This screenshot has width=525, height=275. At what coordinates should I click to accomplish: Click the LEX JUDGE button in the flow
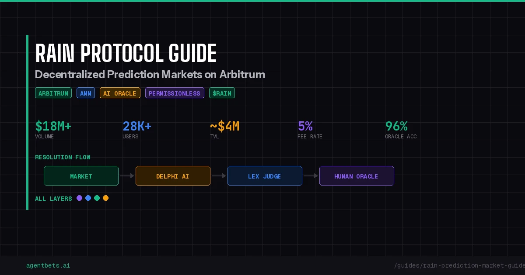click(265, 175)
